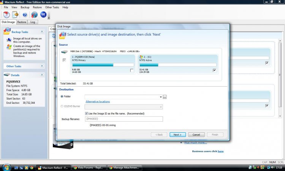This screenshot has width=285, height=171.
Task: Toggle lower checkbox in background window
Action: tap(267, 106)
